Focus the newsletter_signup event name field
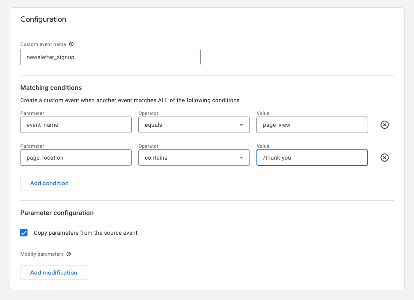The height and width of the screenshot is (300, 414). pyautogui.click(x=110, y=57)
